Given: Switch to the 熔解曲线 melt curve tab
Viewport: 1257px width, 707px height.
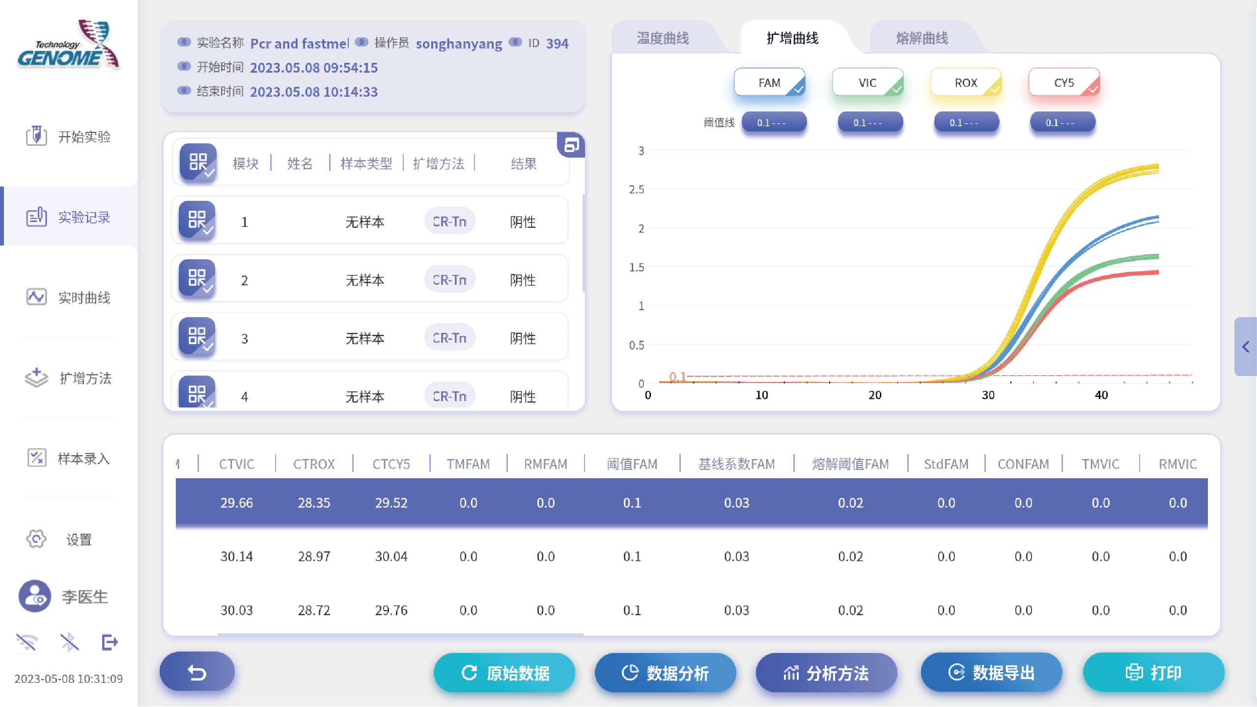Looking at the screenshot, I should [922, 38].
